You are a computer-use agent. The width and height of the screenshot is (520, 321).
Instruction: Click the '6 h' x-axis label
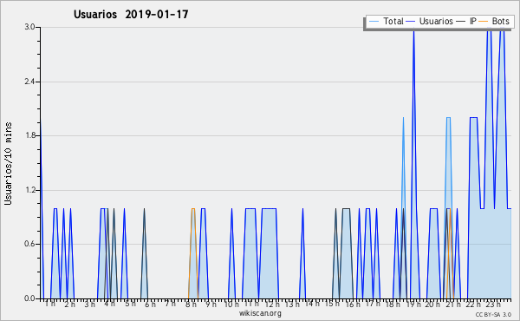pyautogui.click(x=150, y=305)
